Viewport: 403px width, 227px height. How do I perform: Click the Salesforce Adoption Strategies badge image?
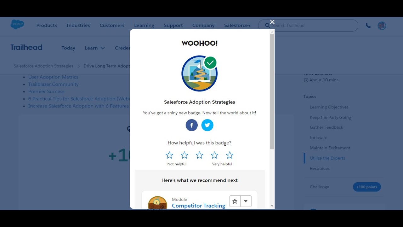tap(199, 73)
